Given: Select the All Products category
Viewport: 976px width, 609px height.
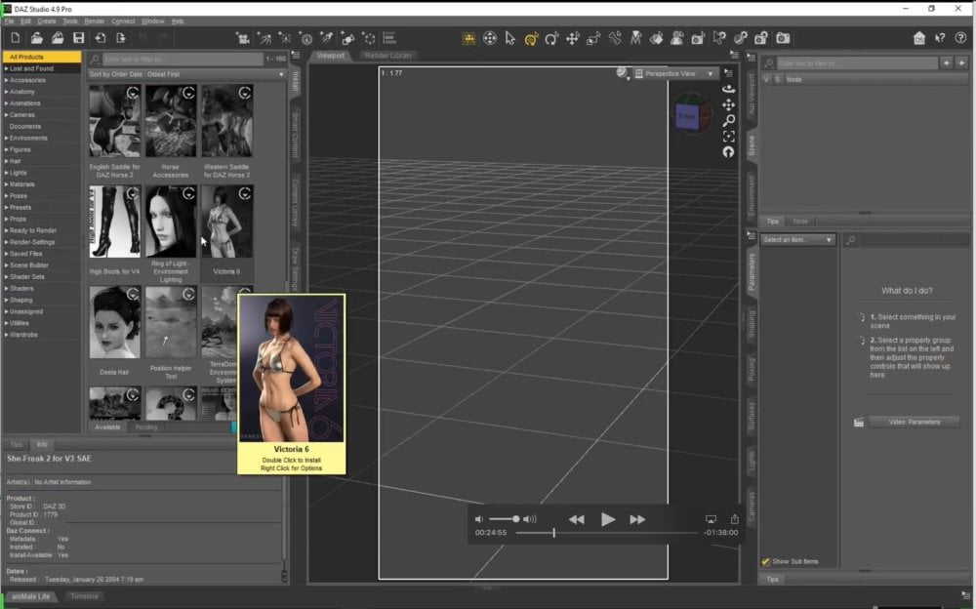Looking at the screenshot, I should point(42,57).
